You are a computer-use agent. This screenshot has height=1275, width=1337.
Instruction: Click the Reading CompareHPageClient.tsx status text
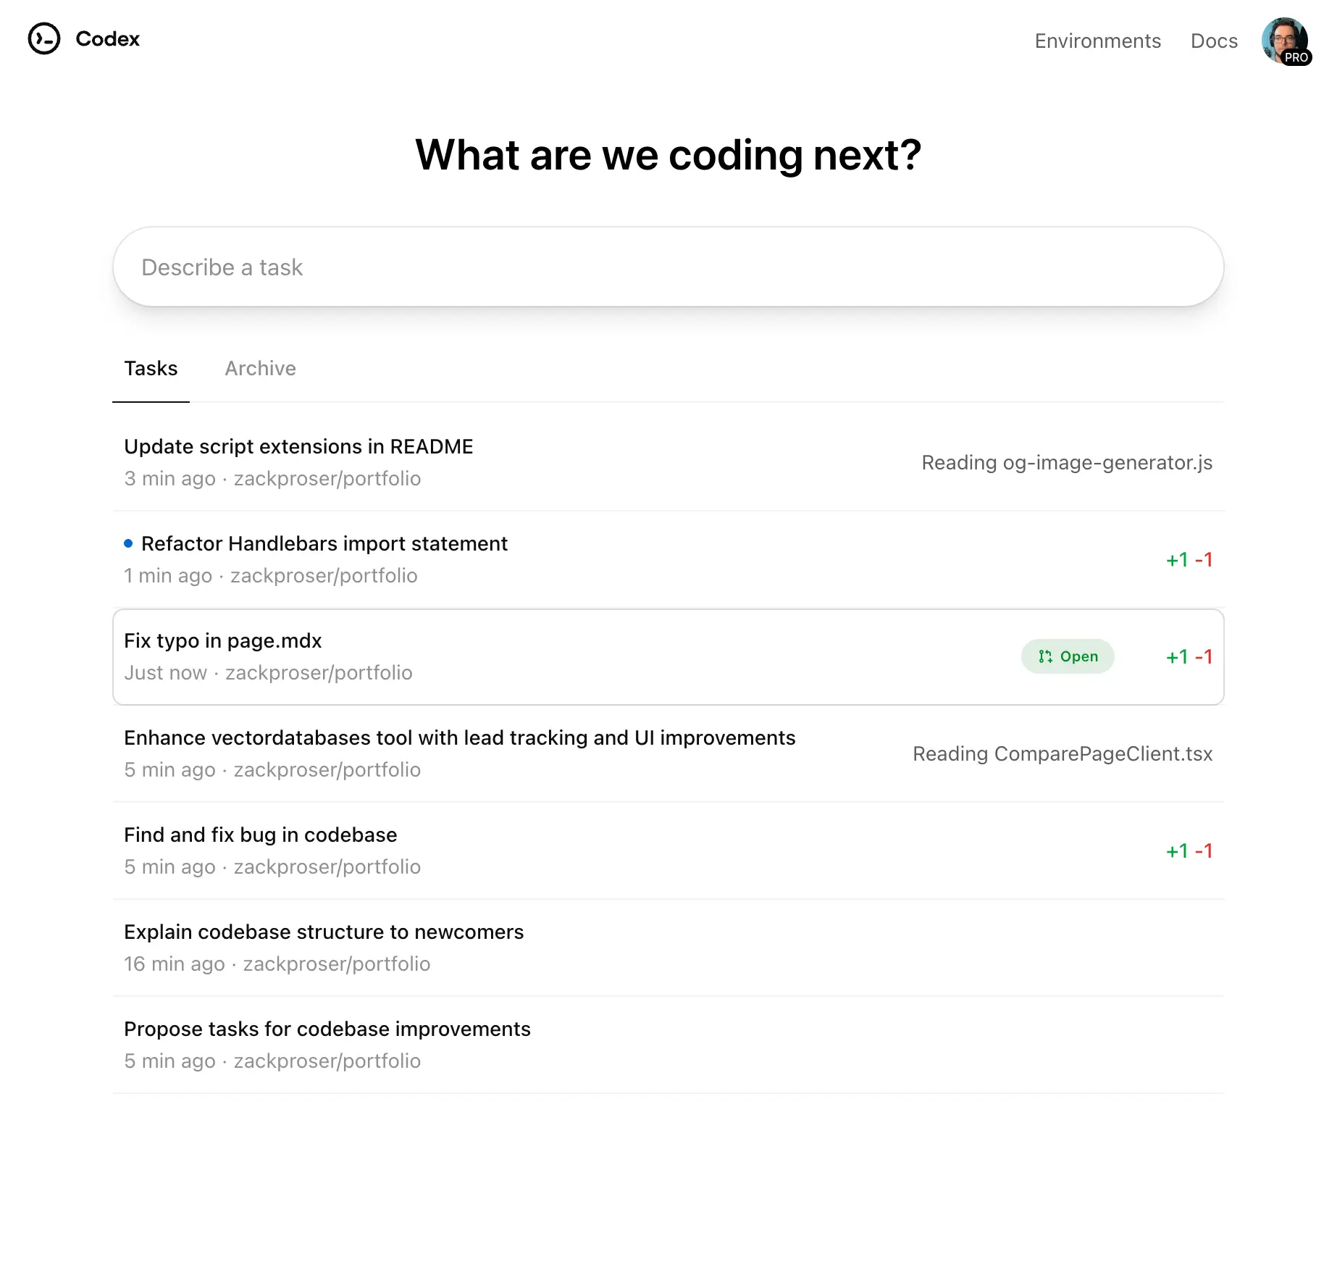(1063, 753)
